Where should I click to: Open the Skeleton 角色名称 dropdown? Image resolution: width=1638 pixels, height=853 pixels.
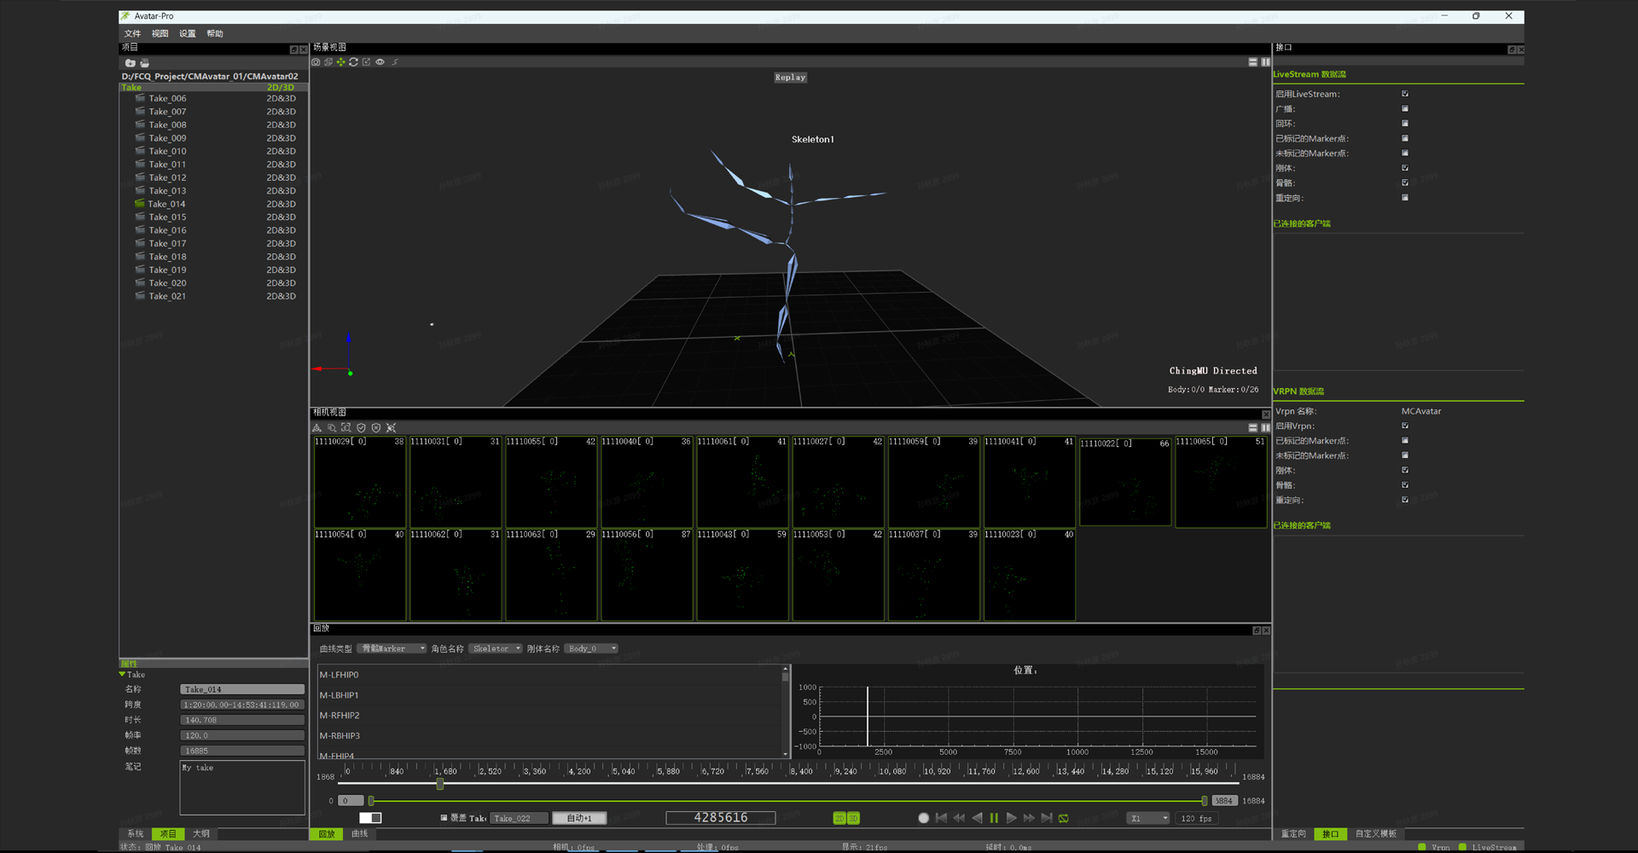pos(496,649)
